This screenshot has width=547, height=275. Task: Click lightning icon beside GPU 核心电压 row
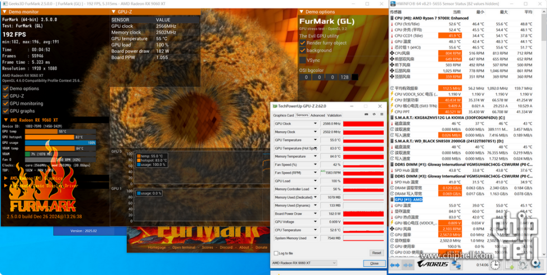click(392, 223)
